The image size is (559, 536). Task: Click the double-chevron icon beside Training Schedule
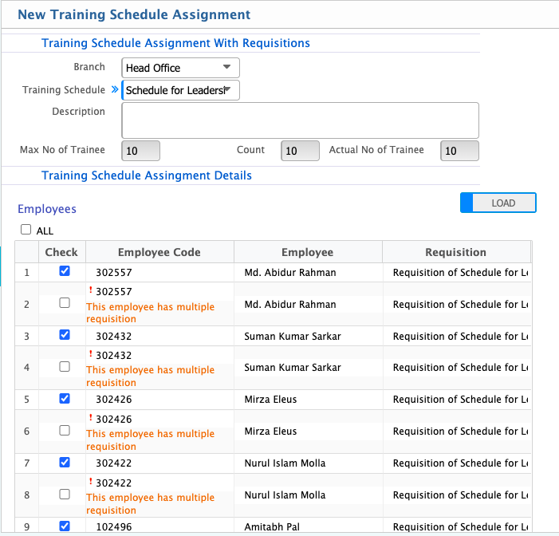(x=114, y=90)
